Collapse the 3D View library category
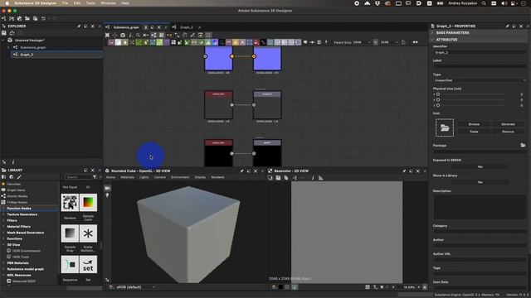 click(3, 245)
